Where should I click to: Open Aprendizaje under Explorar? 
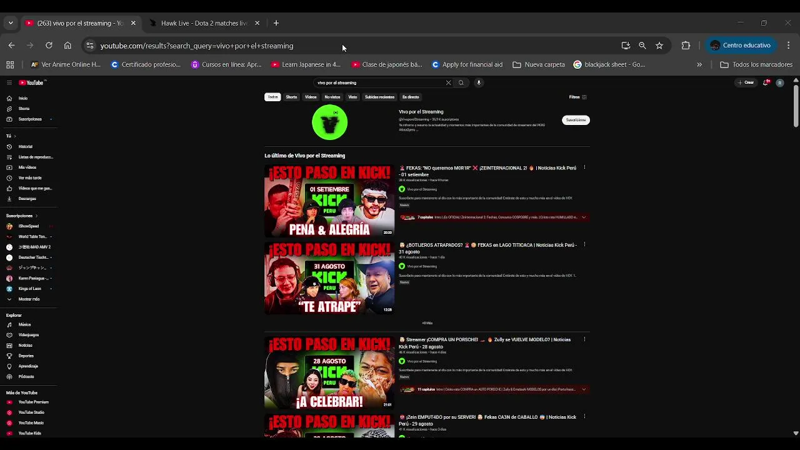28,366
